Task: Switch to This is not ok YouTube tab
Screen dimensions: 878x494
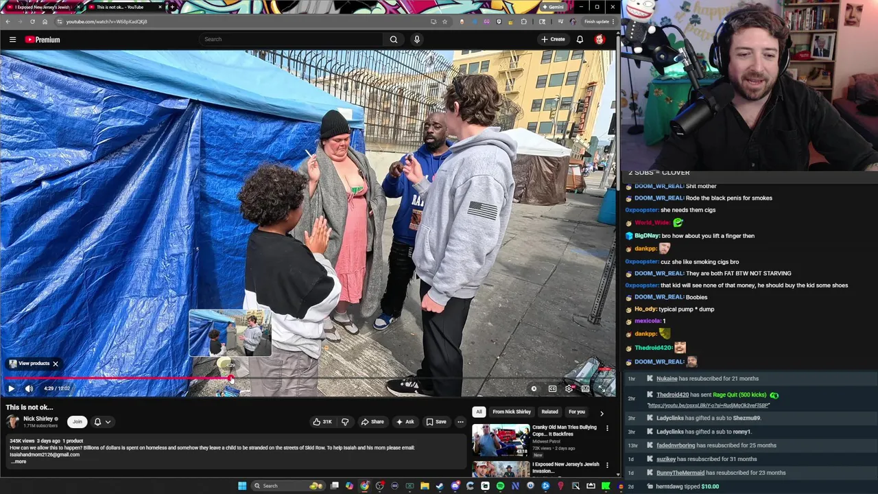Action: pos(123,7)
